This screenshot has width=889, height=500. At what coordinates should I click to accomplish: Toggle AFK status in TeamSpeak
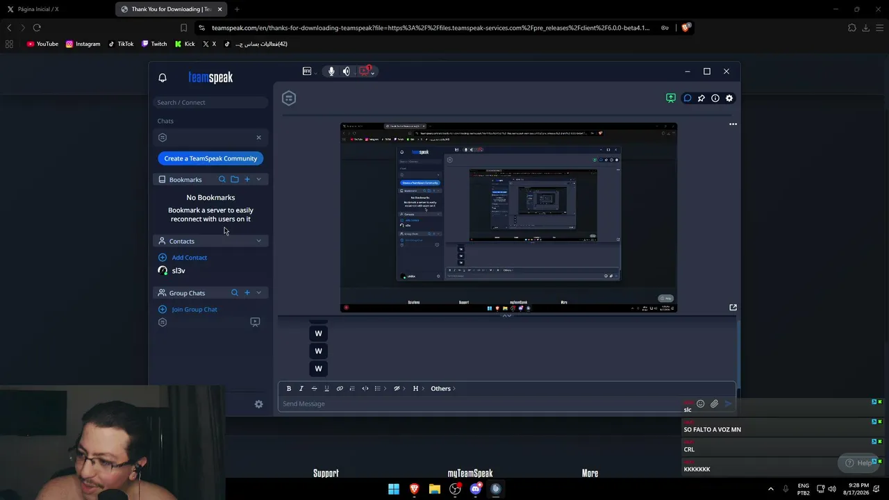[x=307, y=71]
